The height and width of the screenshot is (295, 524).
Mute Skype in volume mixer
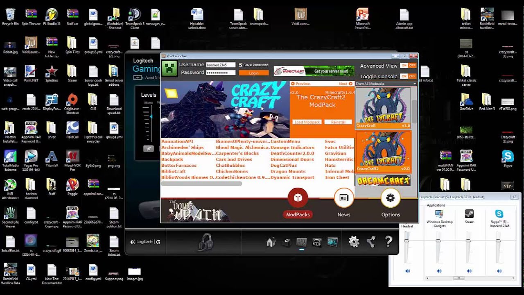click(x=499, y=271)
